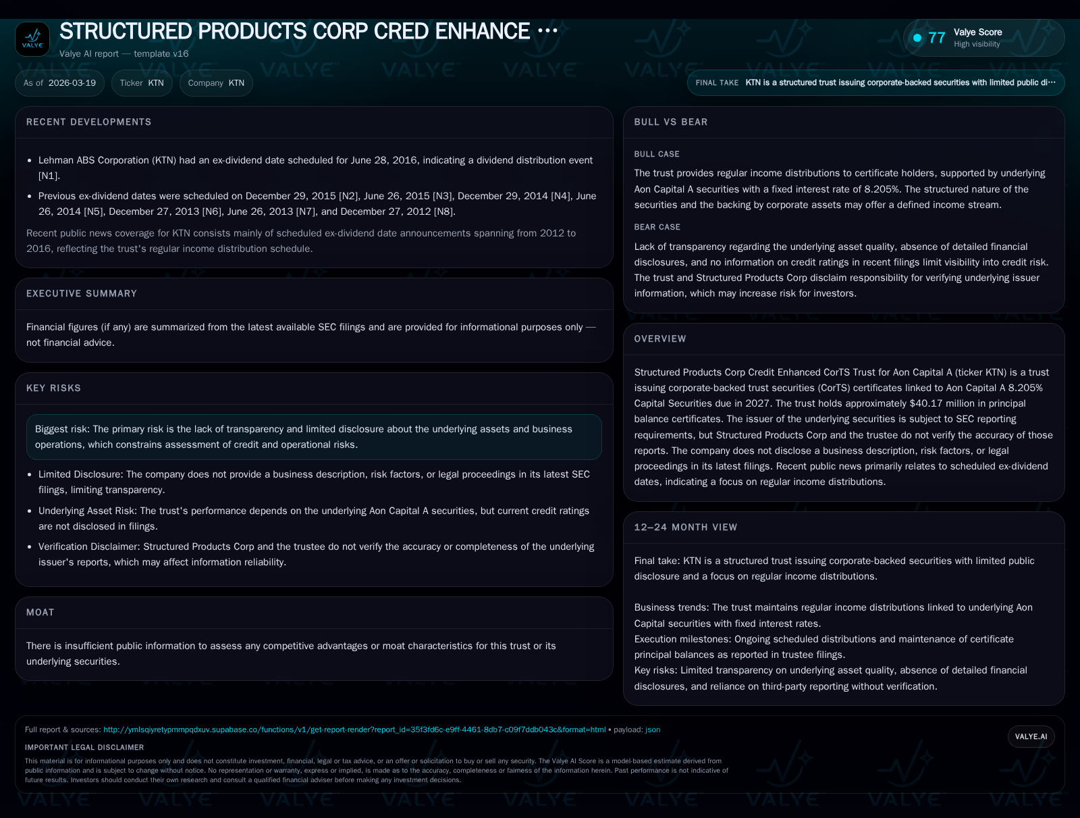
Task: Click the Lehman ABS Corporation ex-dividend bullet
Action: [x=316, y=168]
